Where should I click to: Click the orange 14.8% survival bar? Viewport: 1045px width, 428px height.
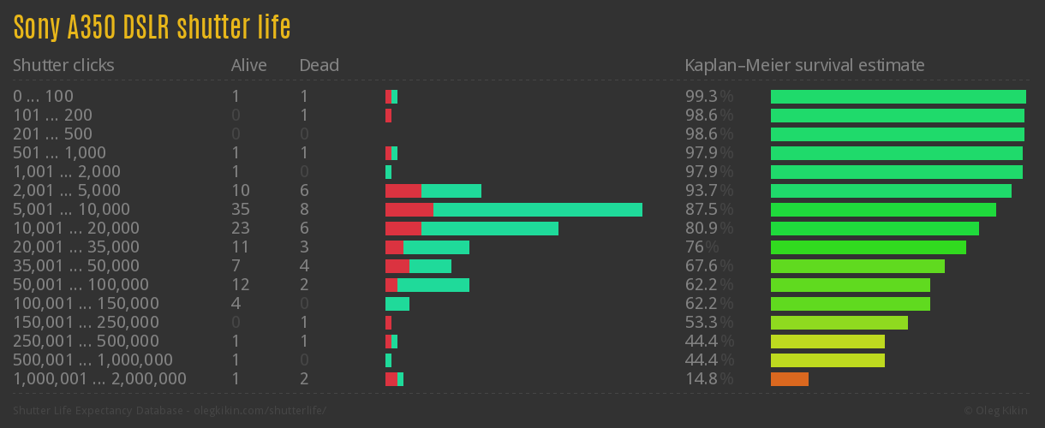point(789,379)
